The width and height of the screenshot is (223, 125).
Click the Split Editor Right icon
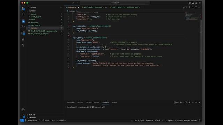196,7
